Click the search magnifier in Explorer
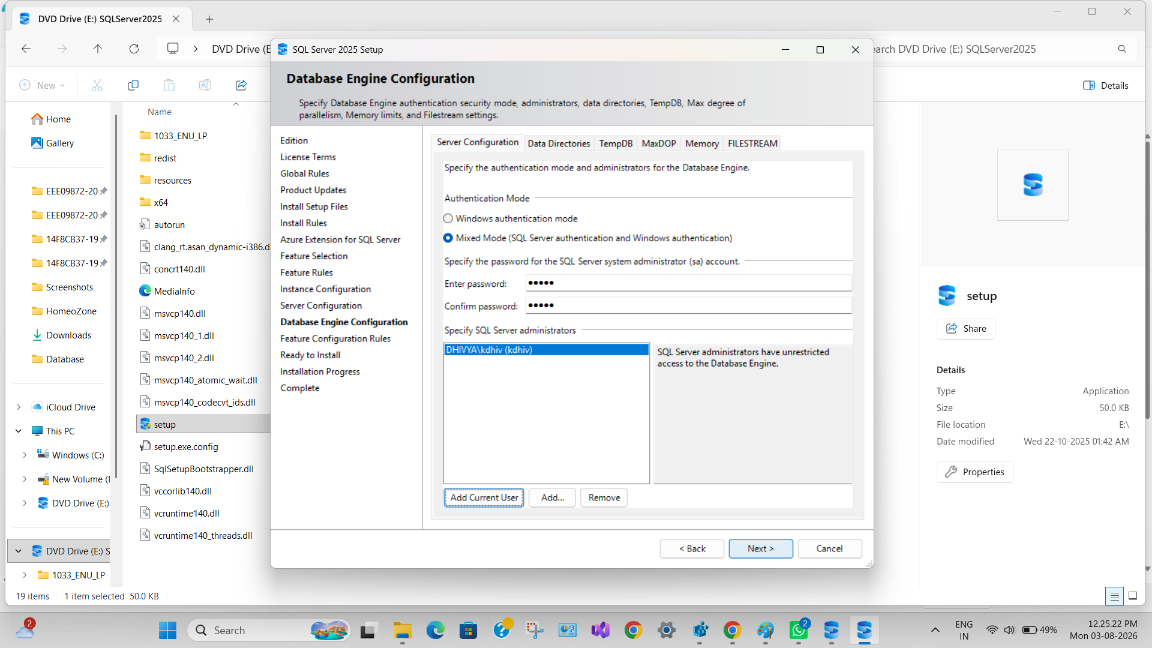The image size is (1152, 648). point(1122,49)
